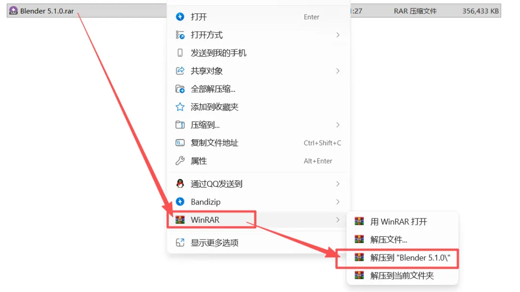The height and width of the screenshot is (292, 520).
Task: Expand the Bandizip submenu chevron
Action: [338, 202]
